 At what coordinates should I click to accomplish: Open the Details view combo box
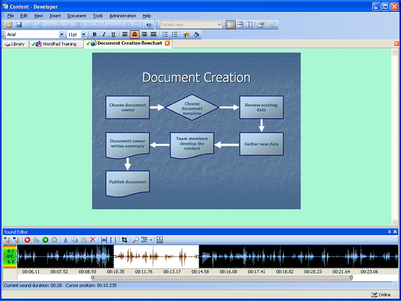tap(191, 25)
